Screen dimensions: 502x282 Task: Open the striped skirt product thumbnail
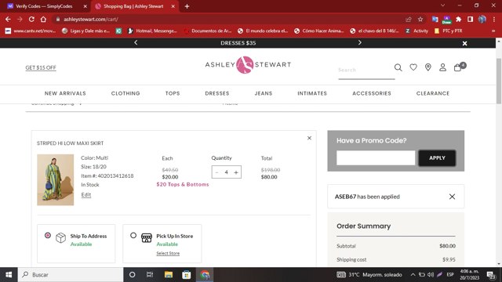[56, 179]
